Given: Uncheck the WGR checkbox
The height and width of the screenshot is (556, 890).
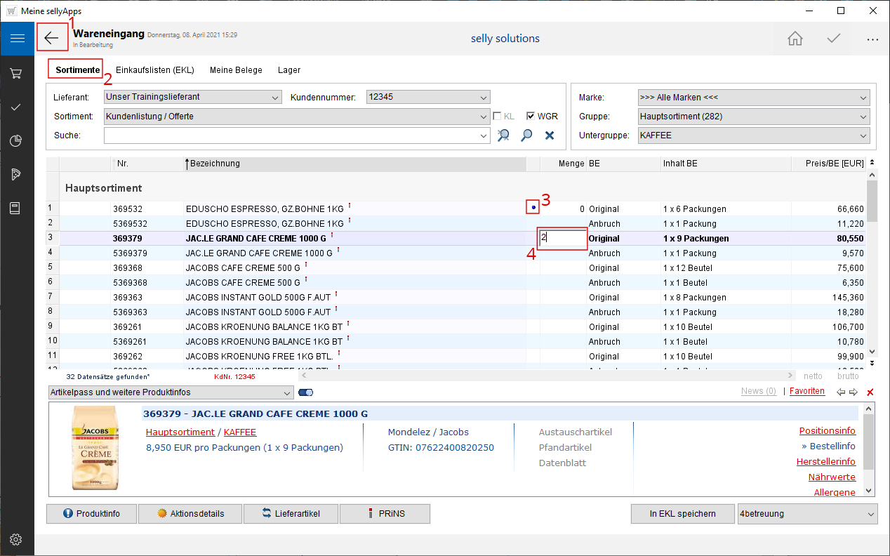Looking at the screenshot, I should pos(531,117).
